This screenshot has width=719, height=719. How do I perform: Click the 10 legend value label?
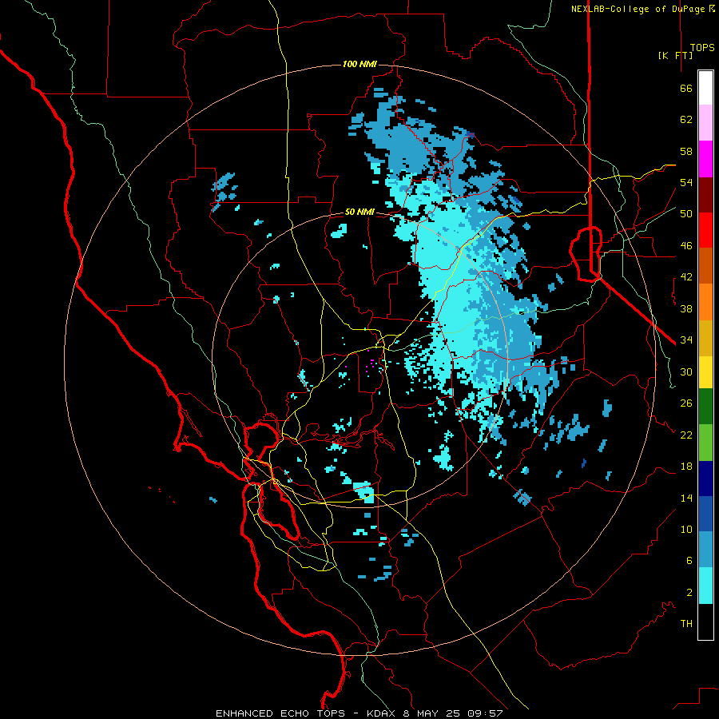pyautogui.click(x=686, y=529)
